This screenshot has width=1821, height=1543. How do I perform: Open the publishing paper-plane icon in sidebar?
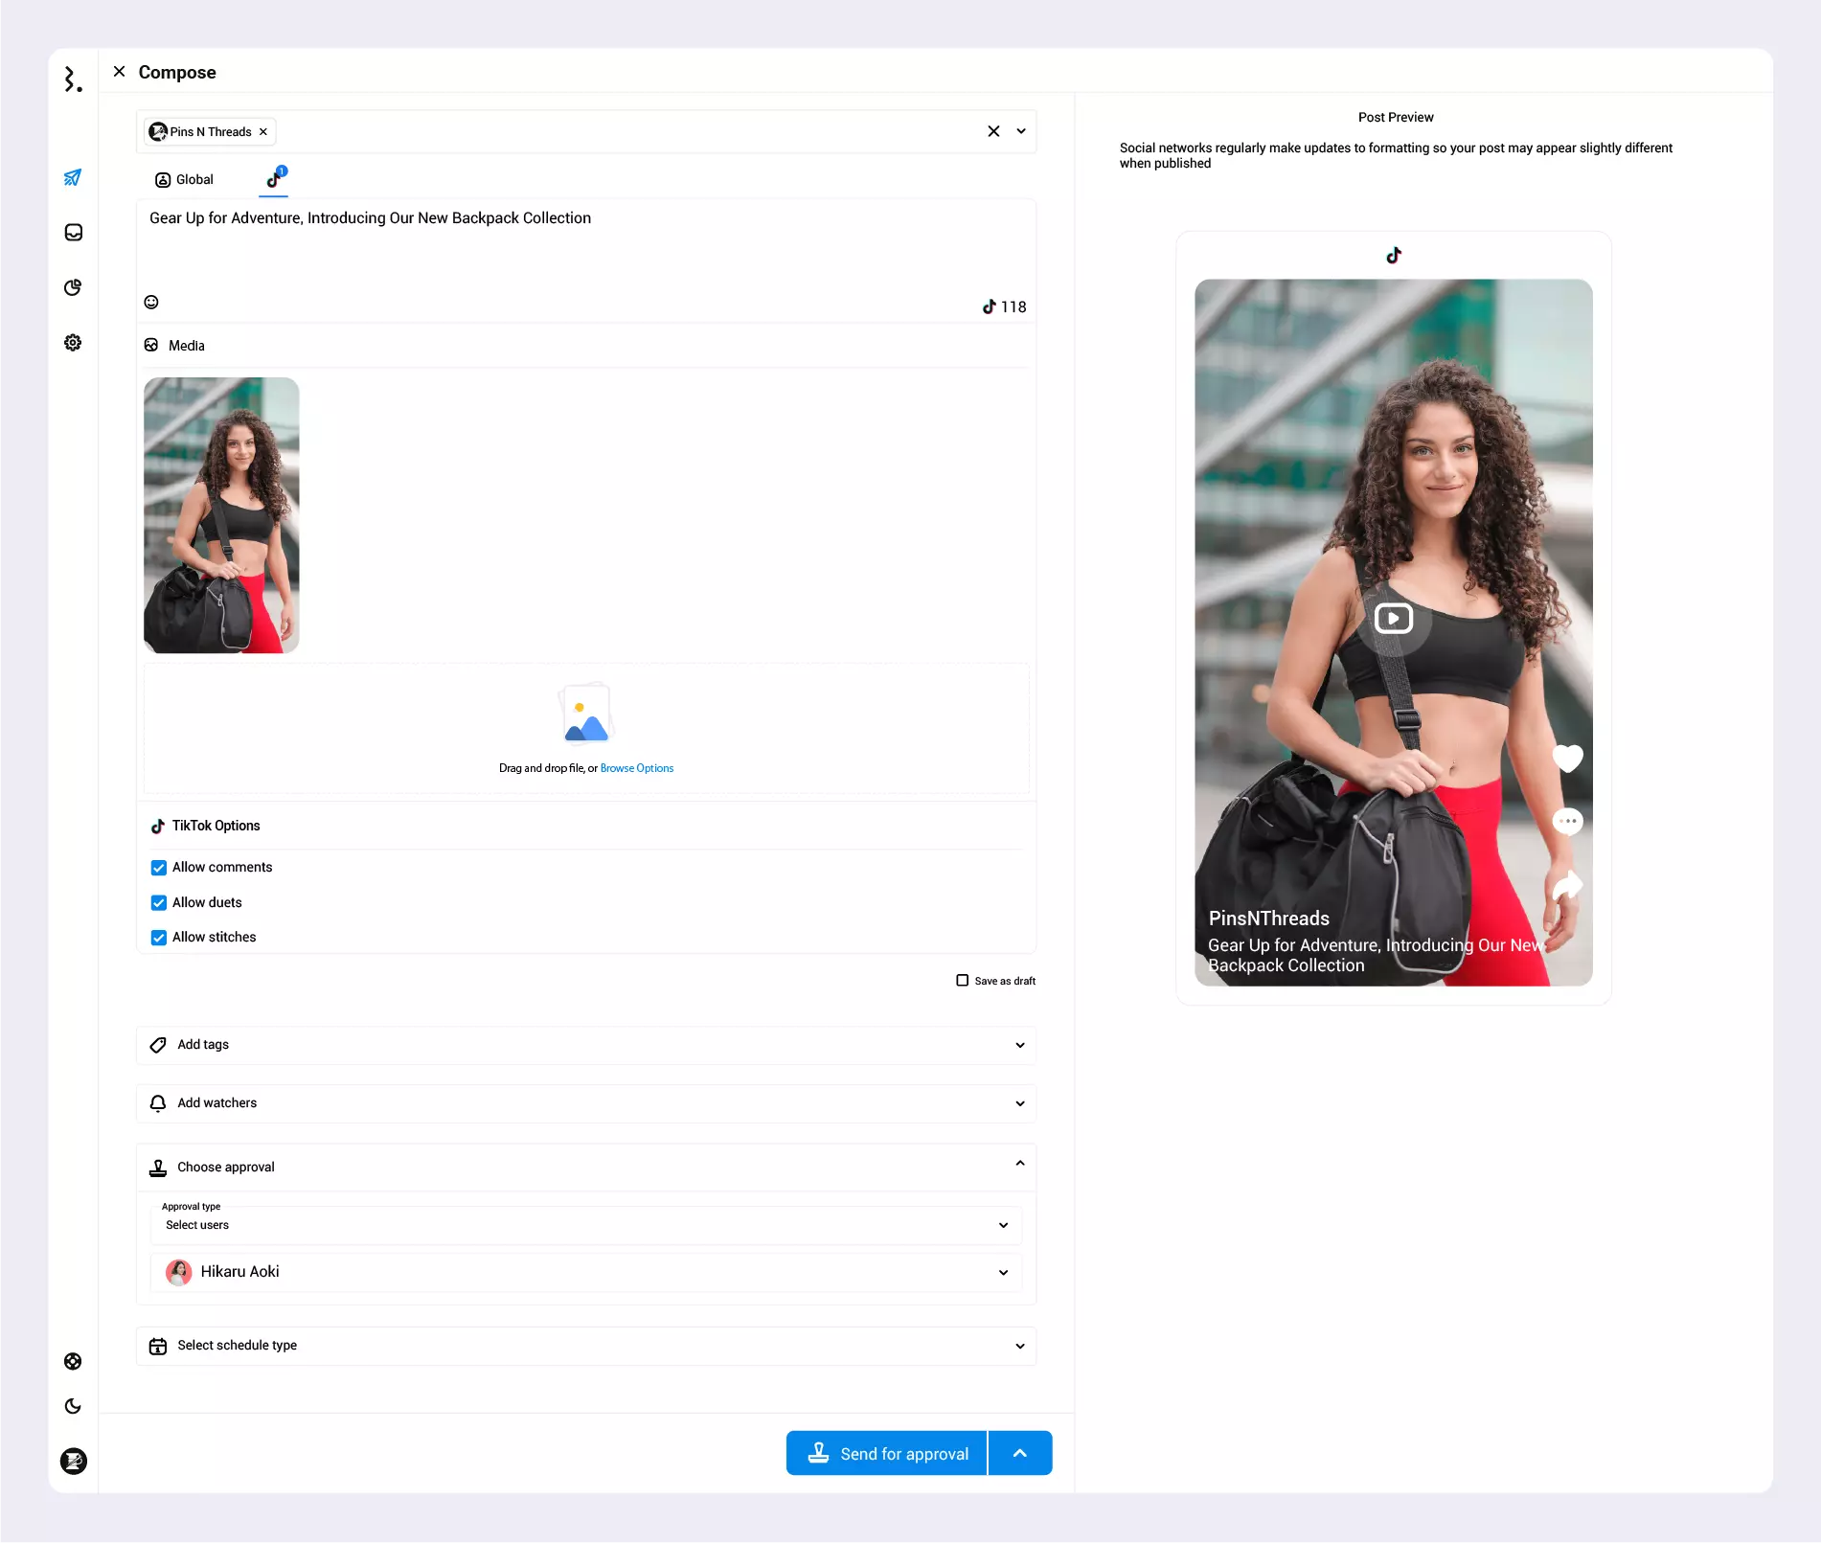click(x=73, y=177)
